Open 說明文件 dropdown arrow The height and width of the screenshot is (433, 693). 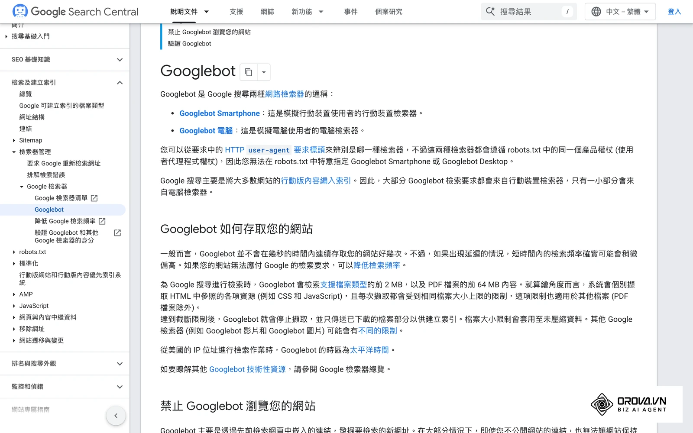click(x=207, y=12)
